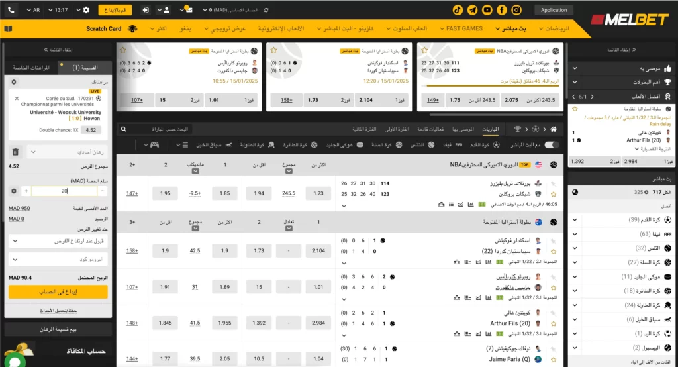Open the esports gamepad filter

(x=154, y=145)
